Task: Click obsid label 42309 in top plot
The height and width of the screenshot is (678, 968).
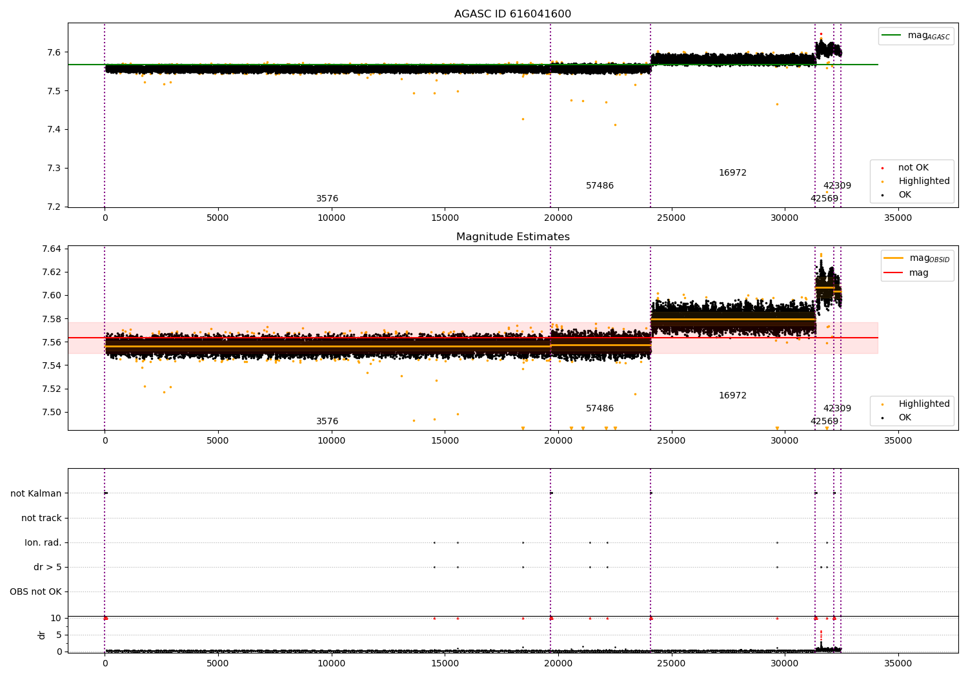Action: (x=837, y=186)
